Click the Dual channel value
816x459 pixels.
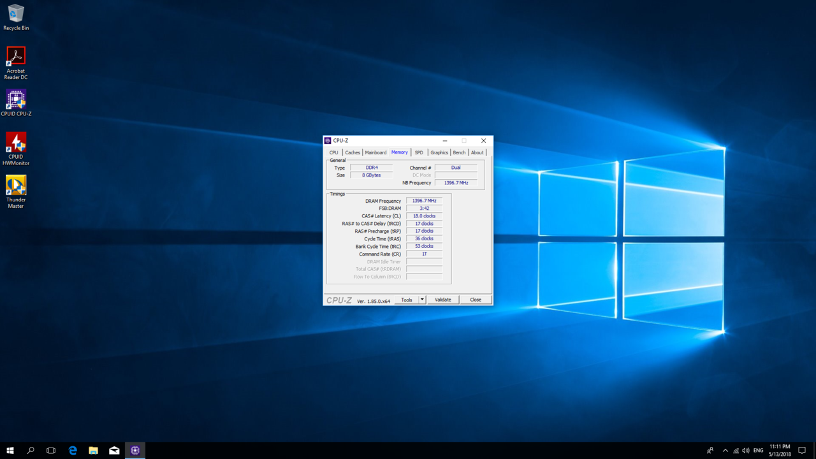click(x=456, y=168)
